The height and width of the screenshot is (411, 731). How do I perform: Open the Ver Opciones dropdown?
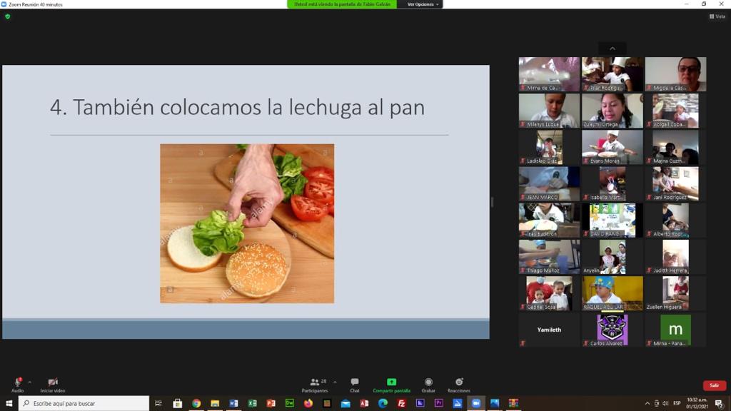[422, 4]
